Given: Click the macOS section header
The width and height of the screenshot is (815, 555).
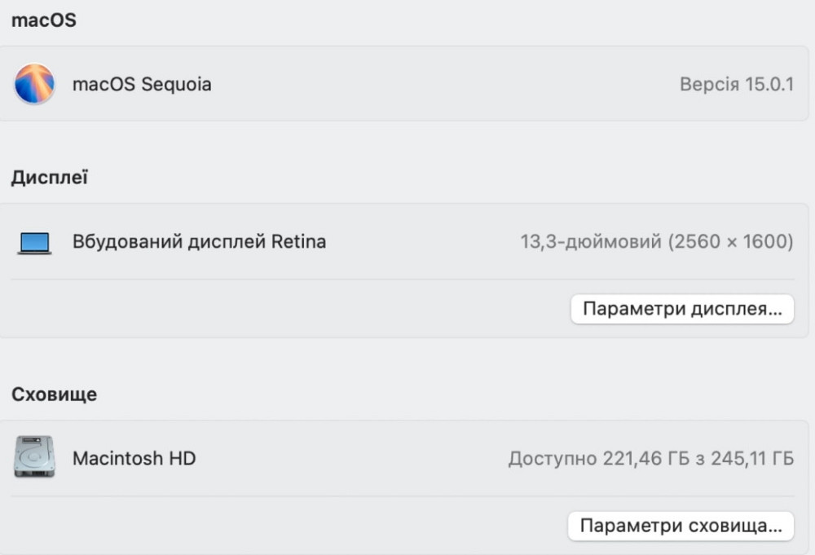Looking at the screenshot, I should [x=44, y=20].
